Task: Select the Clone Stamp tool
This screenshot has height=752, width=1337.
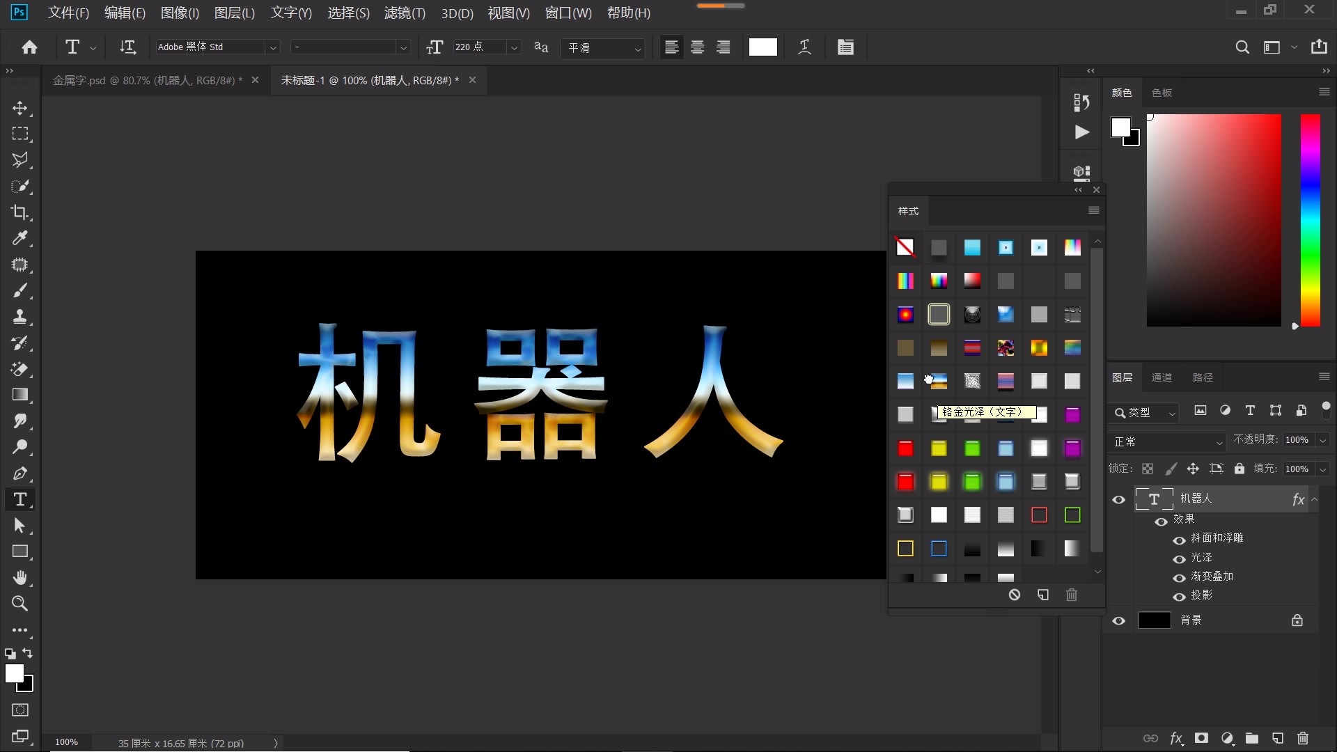Action: pyautogui.click(x=20, y=317)
